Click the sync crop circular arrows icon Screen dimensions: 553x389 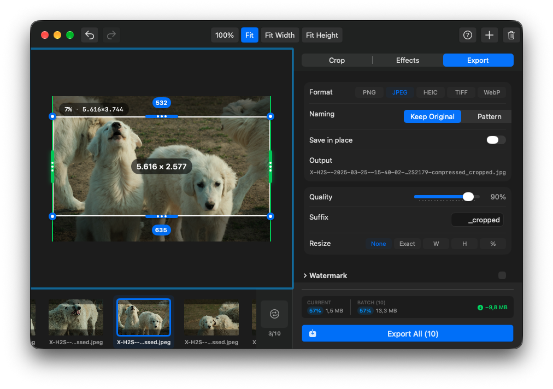click(274, 314)
